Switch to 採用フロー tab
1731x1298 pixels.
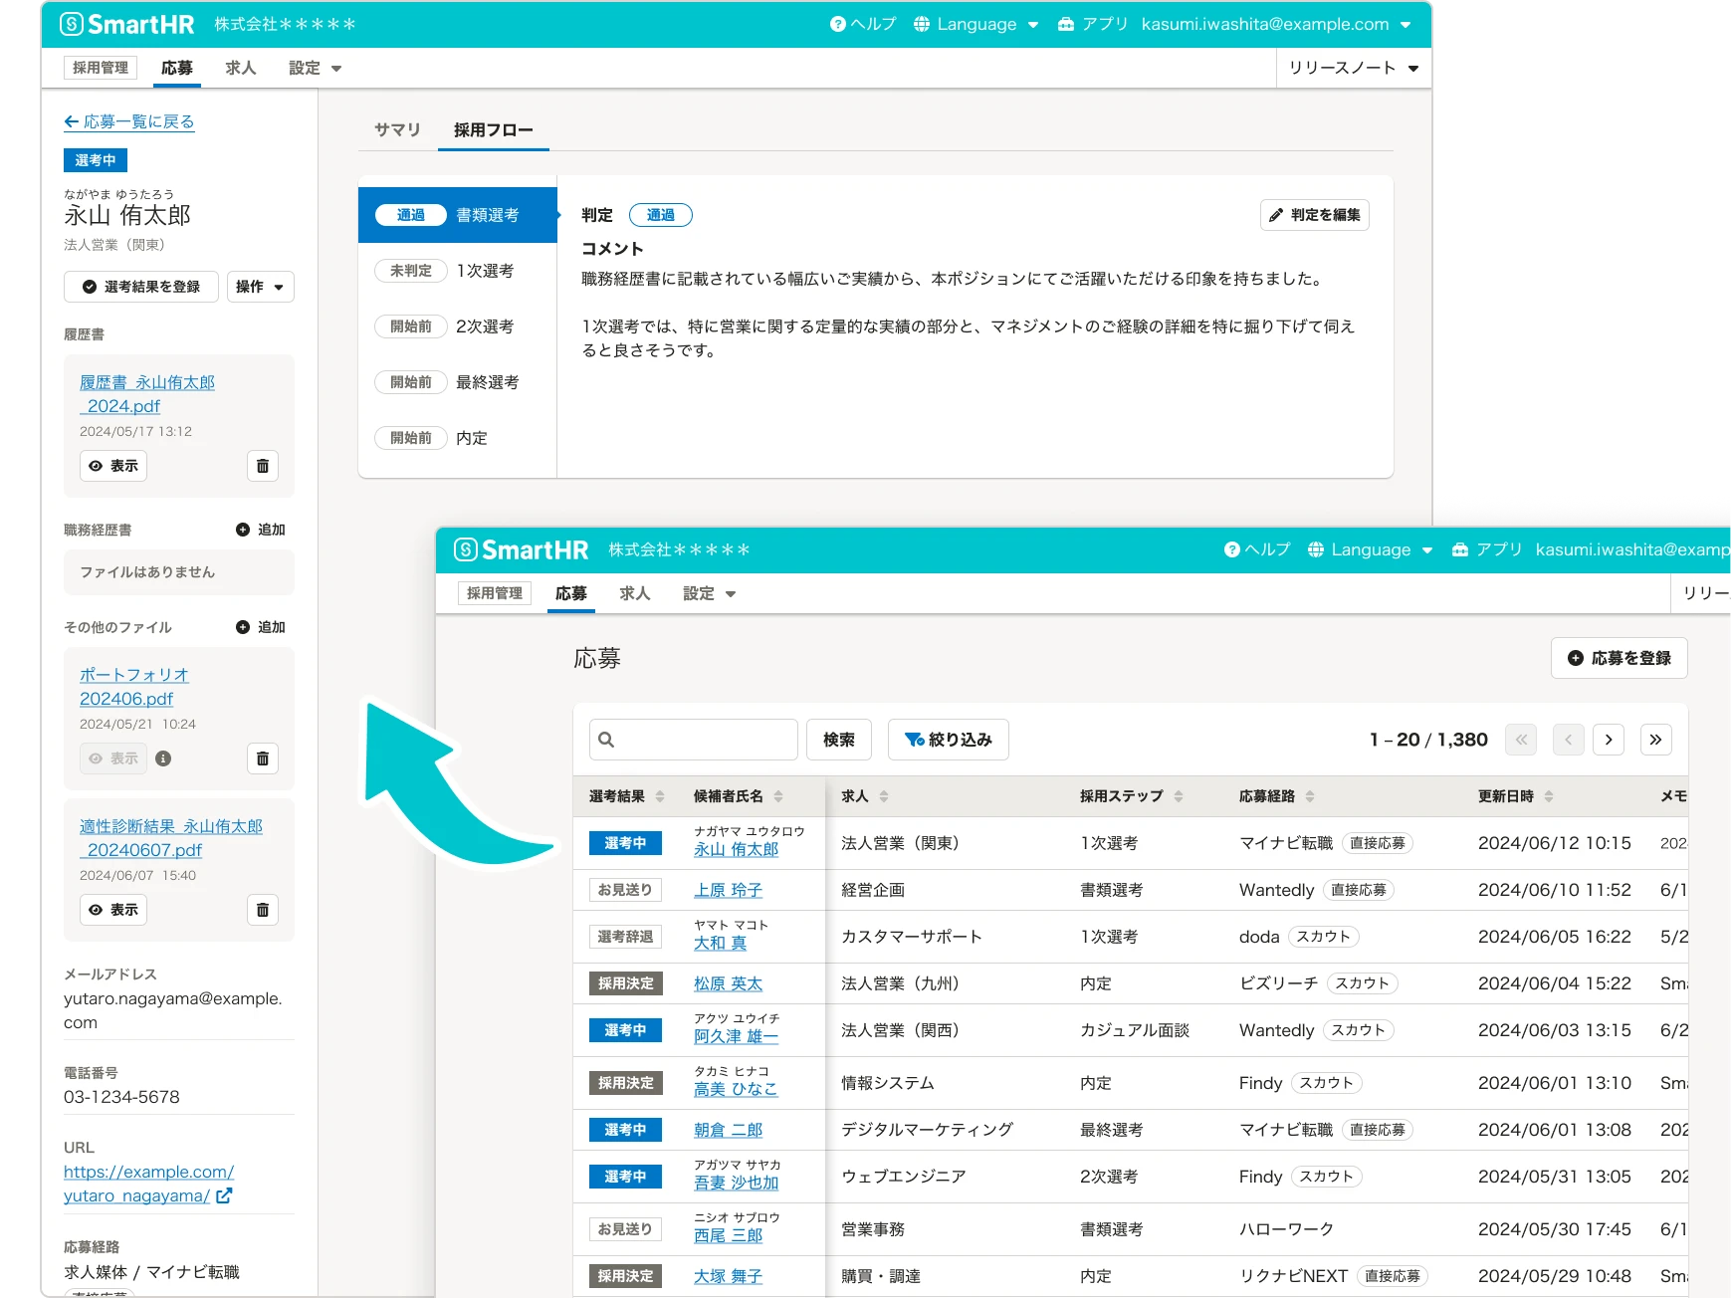493,129
